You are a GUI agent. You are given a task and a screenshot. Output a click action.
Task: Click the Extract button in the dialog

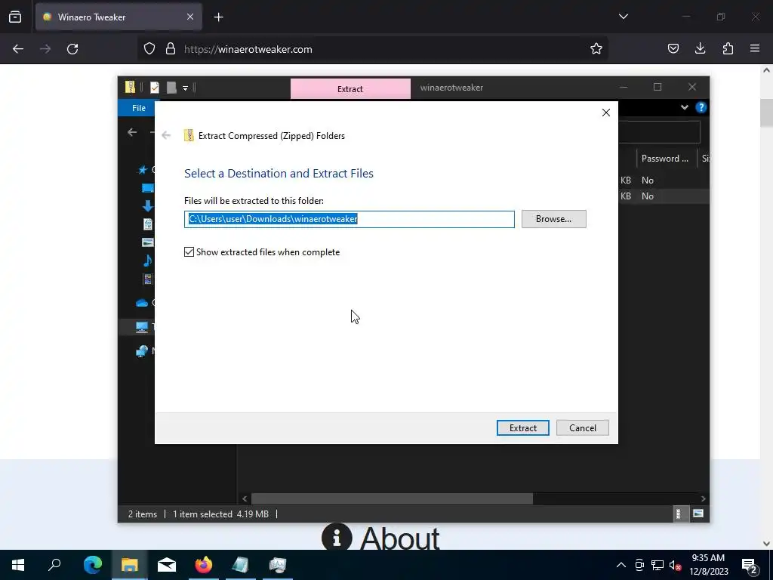click(x=522, y=427)
